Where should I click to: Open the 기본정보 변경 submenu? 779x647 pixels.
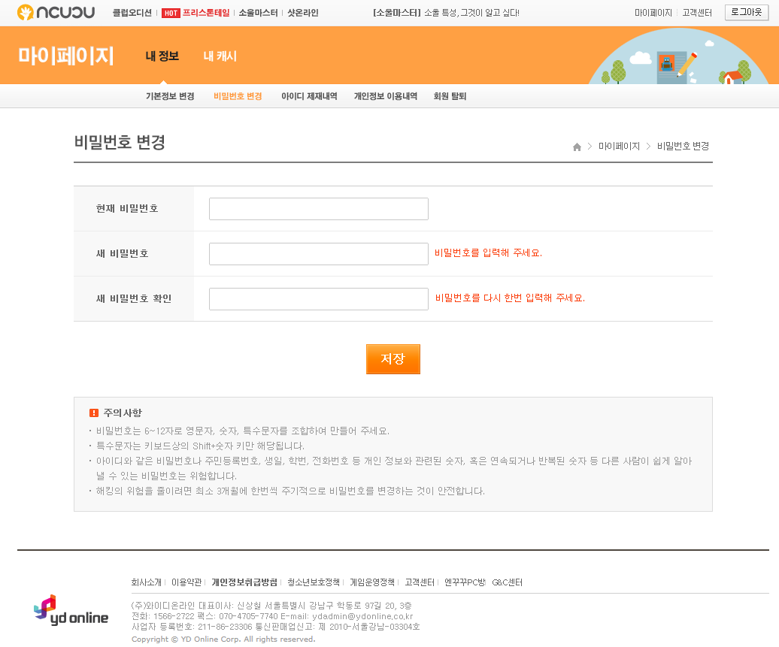pyautogui.click(x=170, y=96)
